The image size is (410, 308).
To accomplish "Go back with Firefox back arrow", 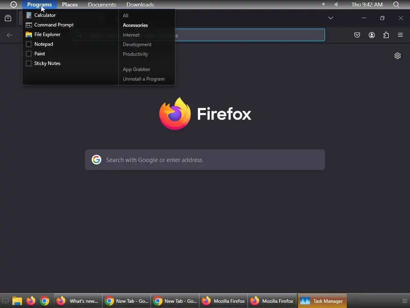I will [x=10, y=35].
